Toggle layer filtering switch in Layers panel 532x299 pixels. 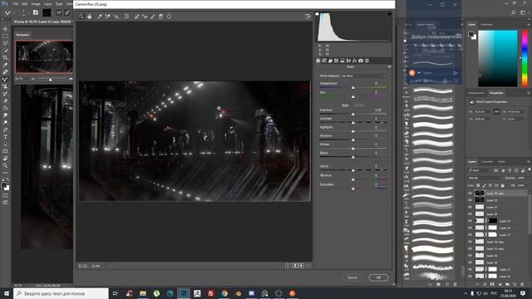(529, 169)
